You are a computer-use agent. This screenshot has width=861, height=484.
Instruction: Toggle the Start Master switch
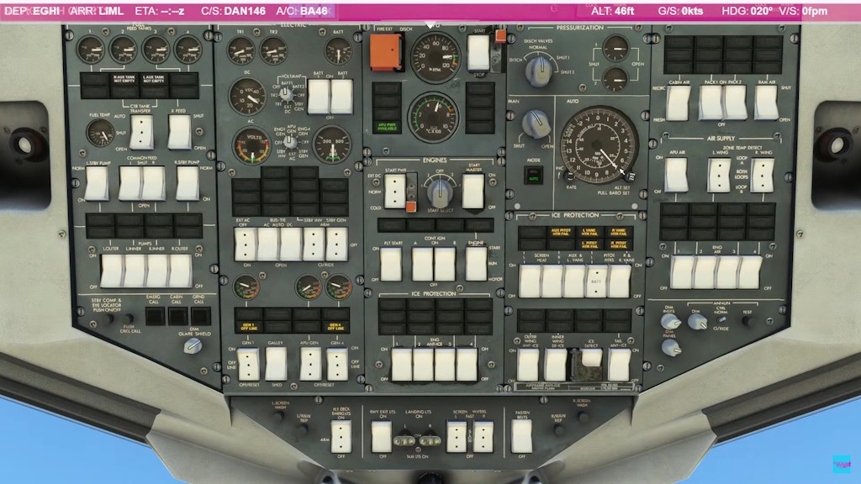pyautogui.click(x=473, y=191)
